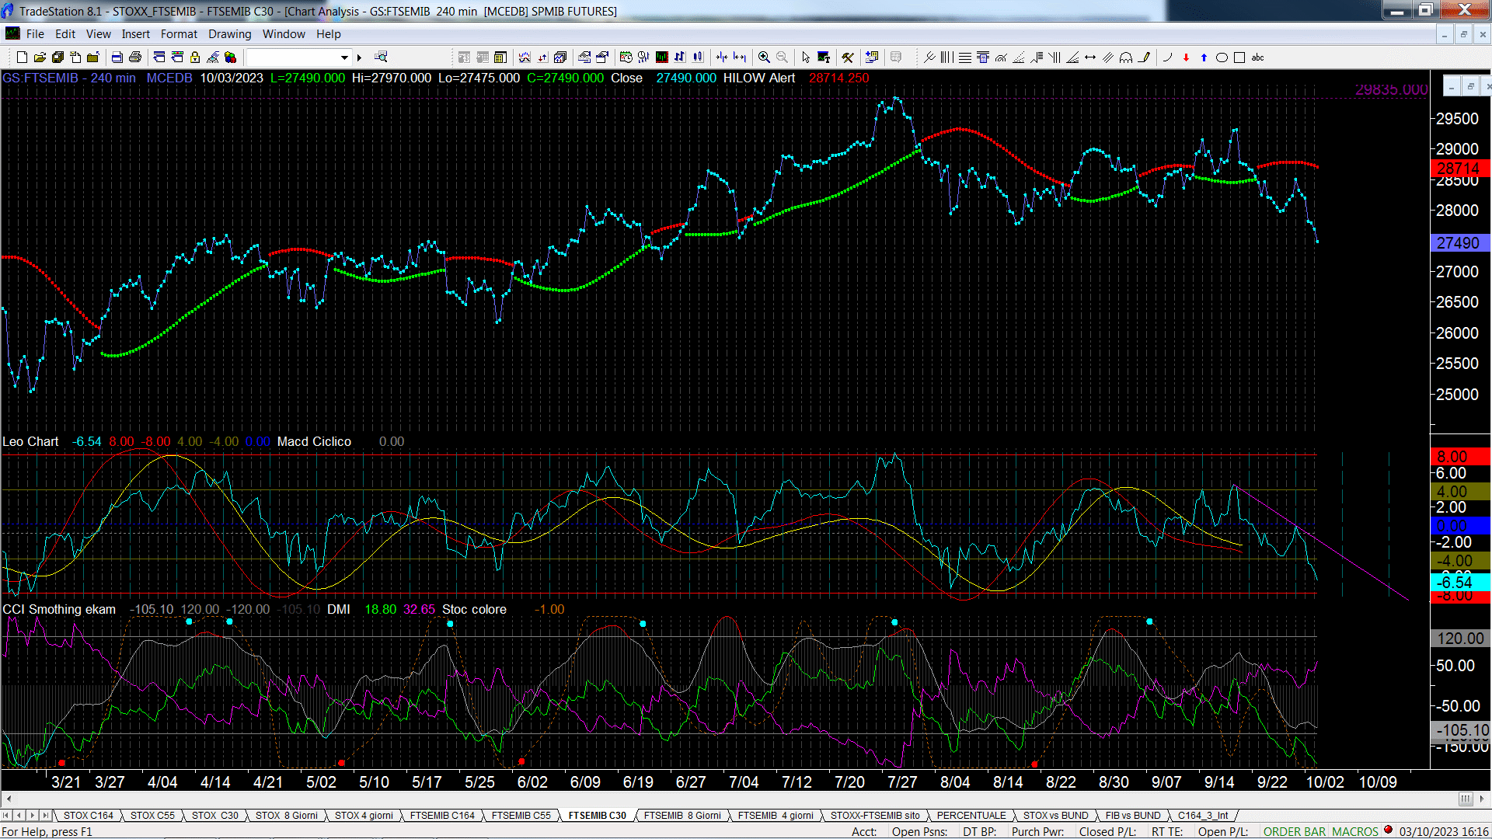
Task: Click the Zoom Out magnifier icon
Action: (782, 57)
